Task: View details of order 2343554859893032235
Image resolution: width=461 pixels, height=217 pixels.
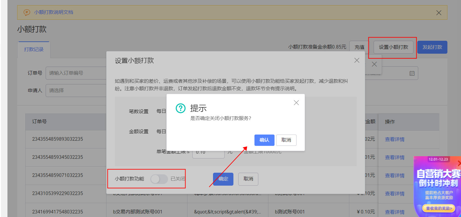Action: (x=394, y=139)
